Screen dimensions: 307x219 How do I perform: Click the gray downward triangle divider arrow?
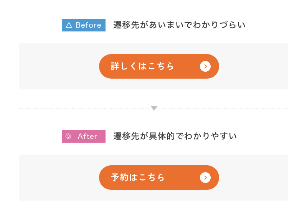coord(154,108)
